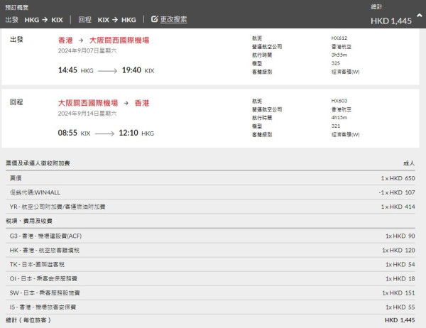426x328 pixels.
Task: Click the 香港 departure city heading
Action: [x=65, y=40]
